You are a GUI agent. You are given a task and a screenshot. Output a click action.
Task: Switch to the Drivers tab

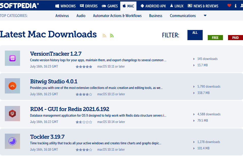click(x=89, y=6)
